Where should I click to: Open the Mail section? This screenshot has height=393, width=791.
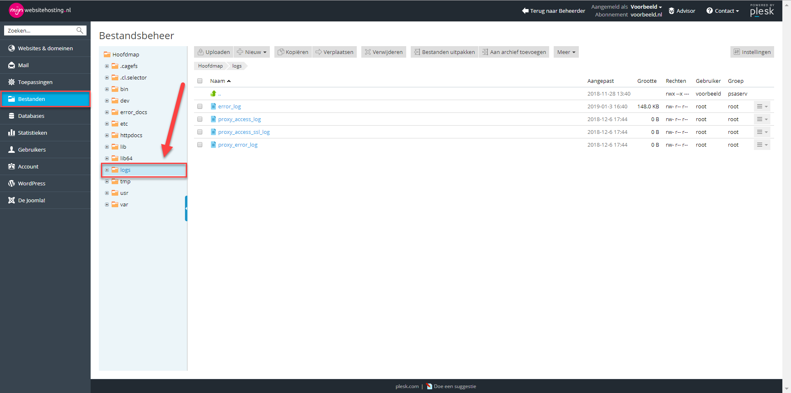tap(45, 65)
